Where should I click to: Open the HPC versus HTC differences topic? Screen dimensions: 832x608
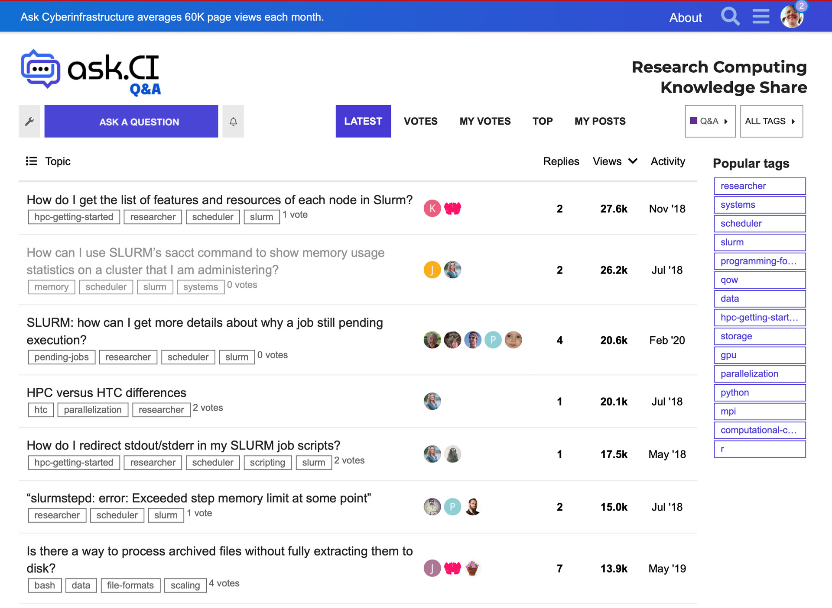[107, 393]
